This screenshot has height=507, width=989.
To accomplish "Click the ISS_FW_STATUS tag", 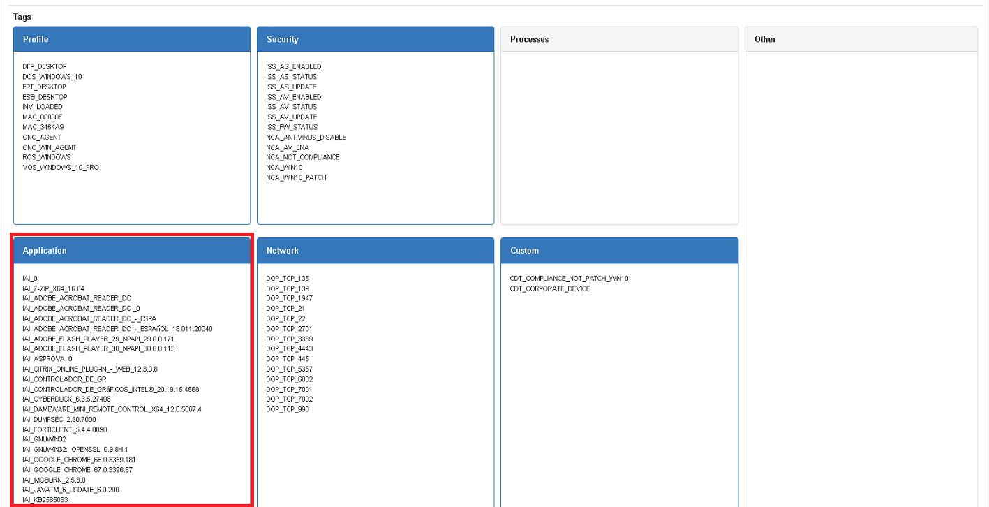I will 292,127.
